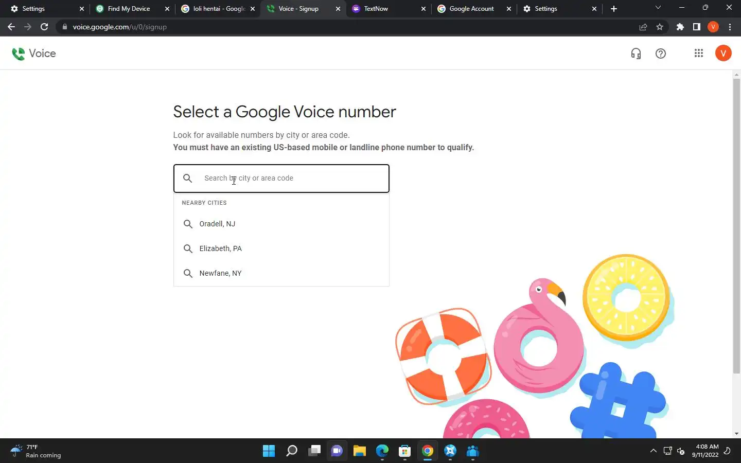Image resolution: width=741 pixels, height=463 pixels.
Task: Click the magnifier beside Elizabeth, PA
Action: (x=188, y=248)
